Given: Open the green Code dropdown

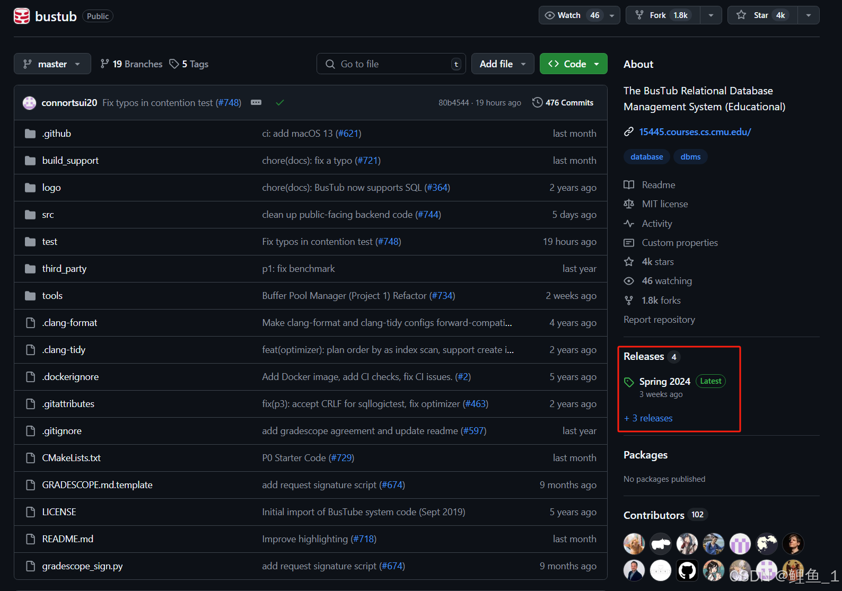Looking at the screenshot, I should tap(574, 64).
